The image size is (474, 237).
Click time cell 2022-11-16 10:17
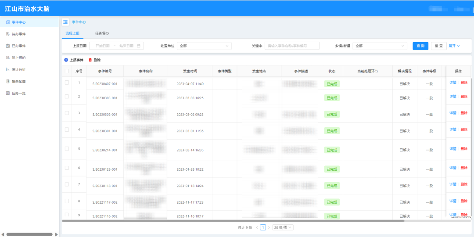point(190,216)
